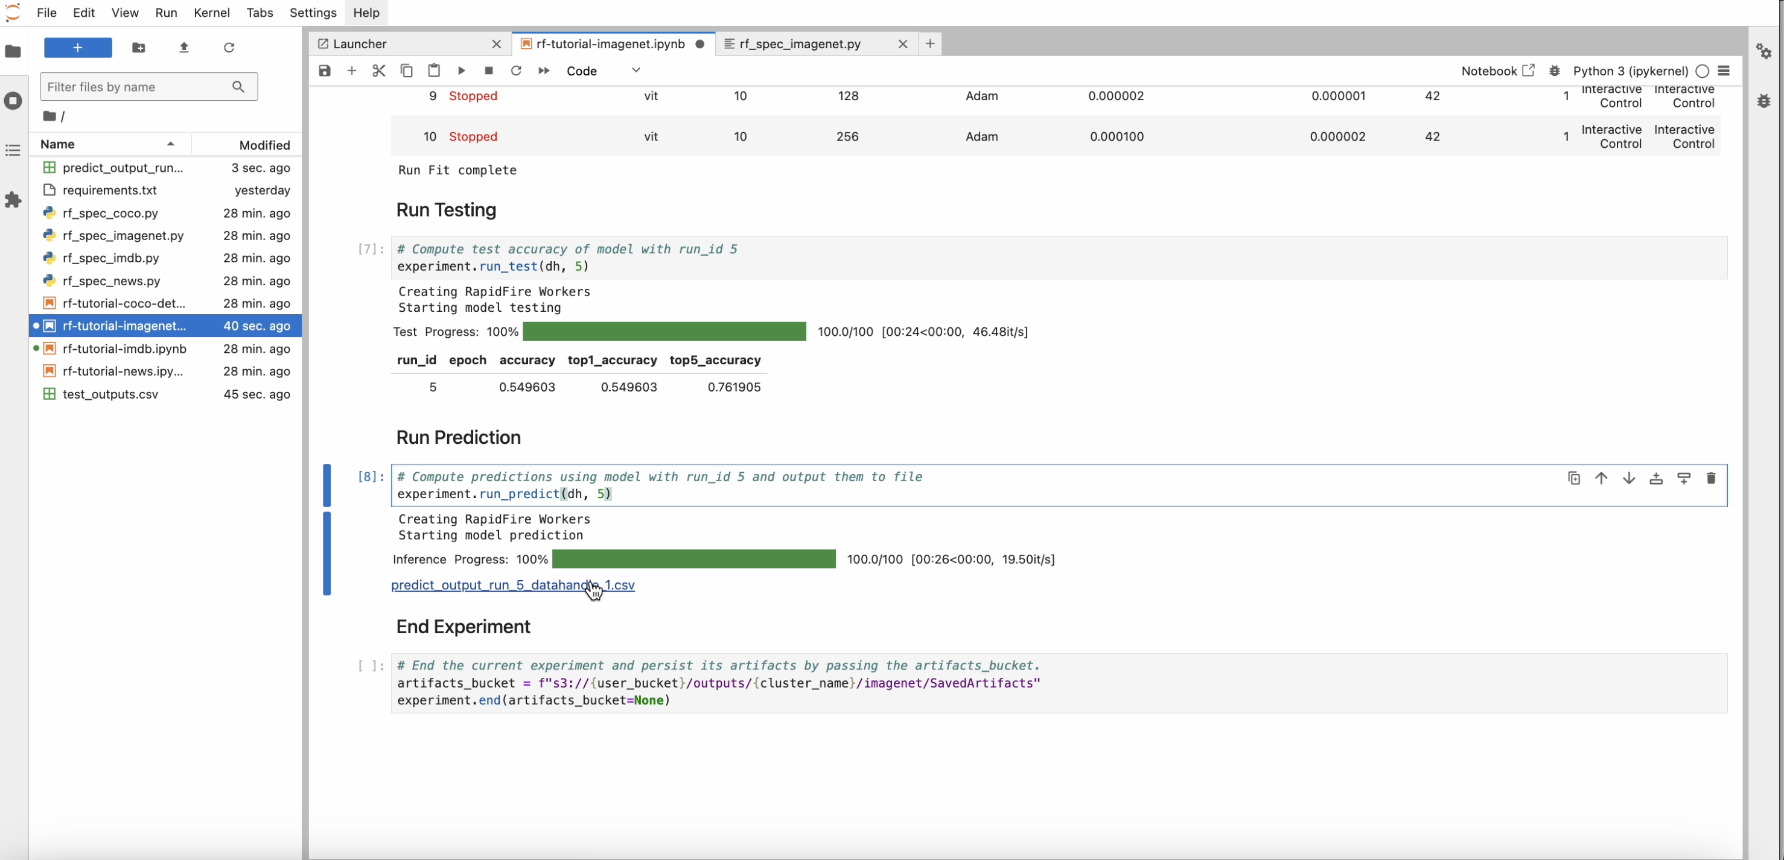1784x860 pixels.
Task: Open the Tabs menu
Action: point(260,13)
